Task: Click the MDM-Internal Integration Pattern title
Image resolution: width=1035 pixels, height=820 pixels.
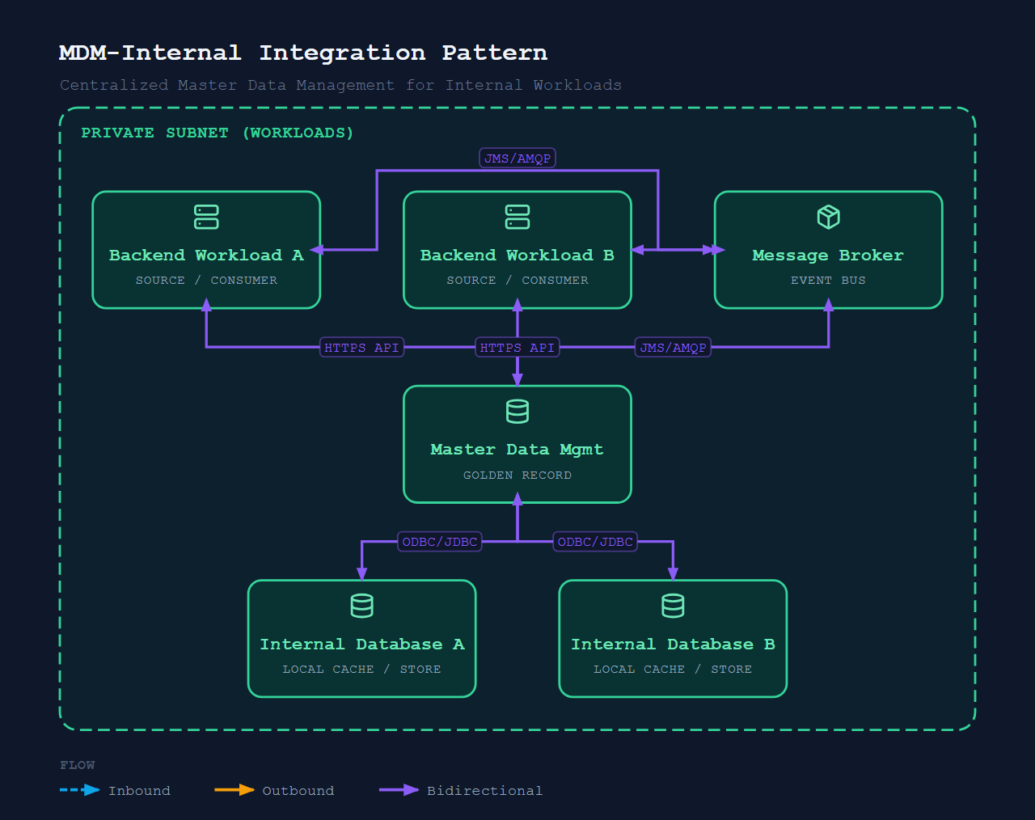Action: [303, 53]
